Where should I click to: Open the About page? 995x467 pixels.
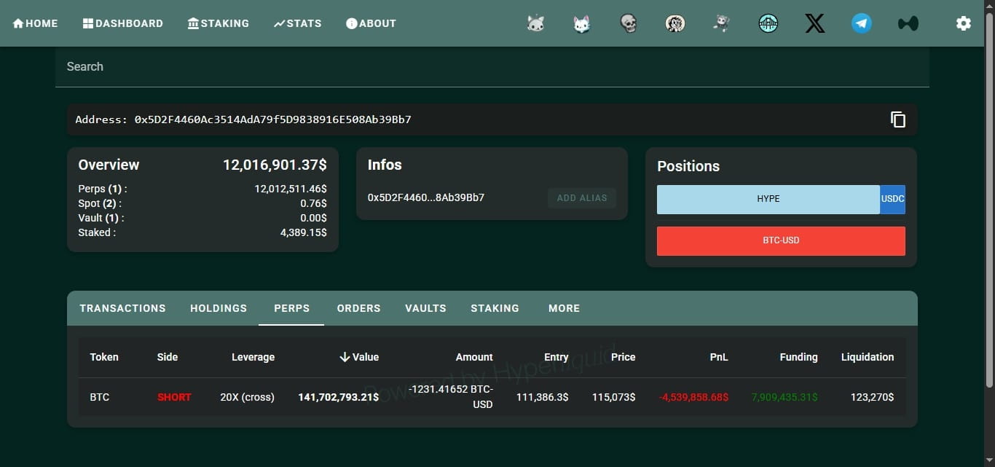coord(371,23)
